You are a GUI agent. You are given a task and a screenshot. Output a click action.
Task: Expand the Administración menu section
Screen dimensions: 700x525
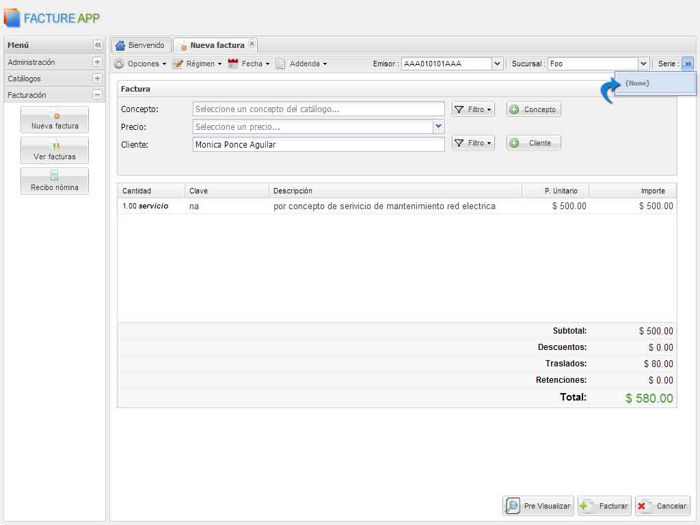97,62
